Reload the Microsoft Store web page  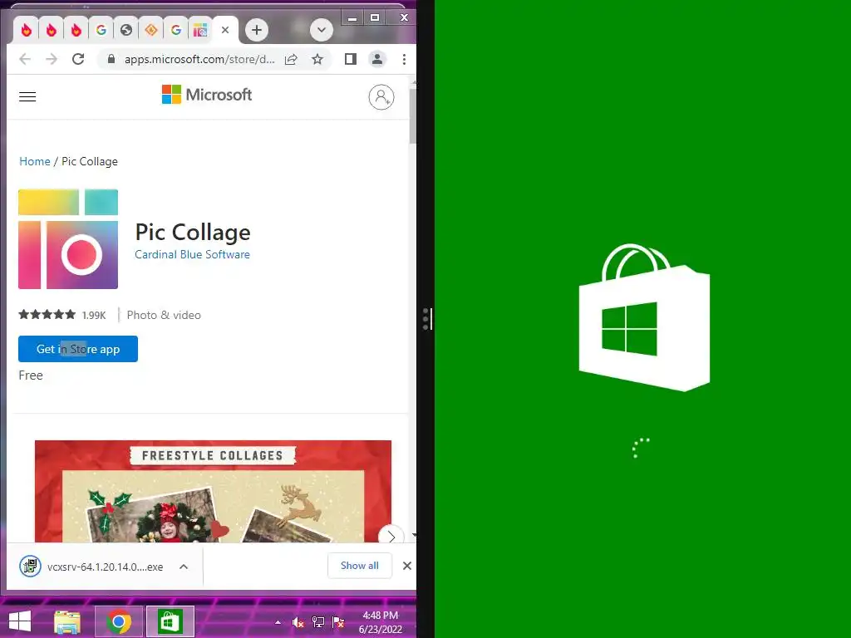click(x=78, y=59)
